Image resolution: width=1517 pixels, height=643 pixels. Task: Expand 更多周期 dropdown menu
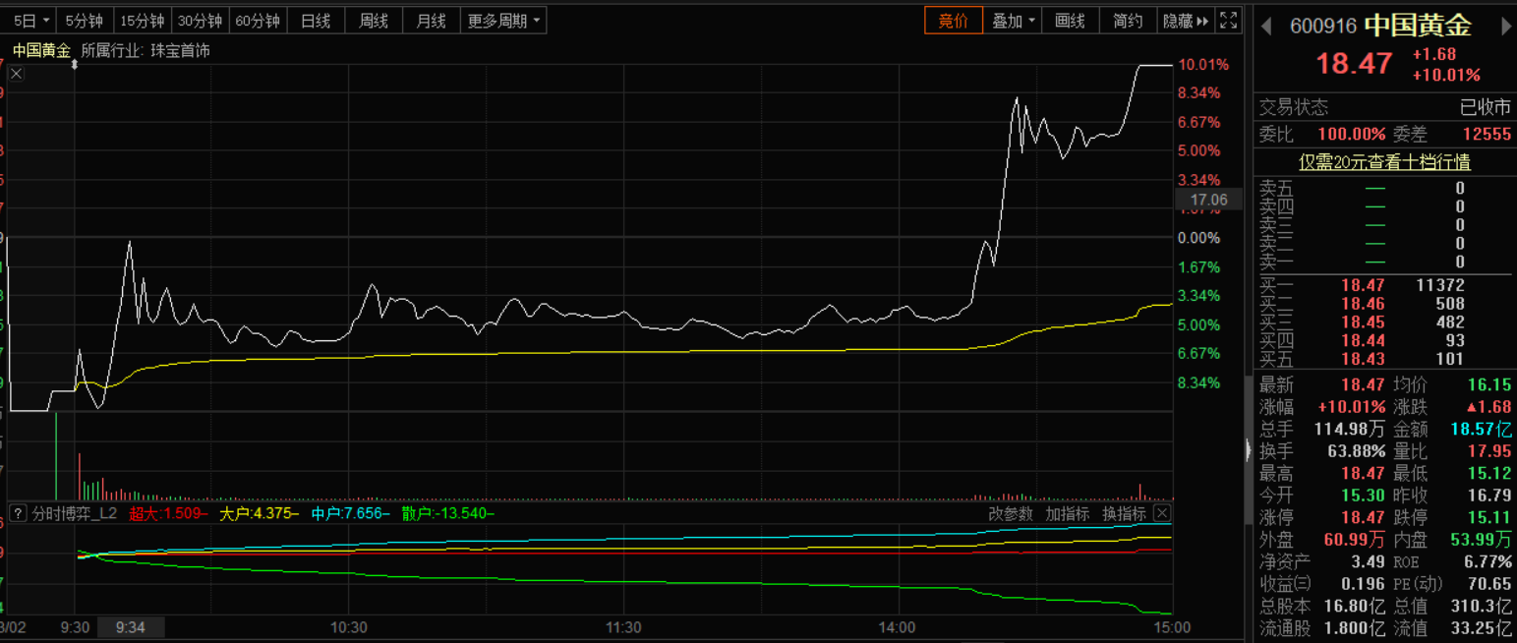click(503, 21)
